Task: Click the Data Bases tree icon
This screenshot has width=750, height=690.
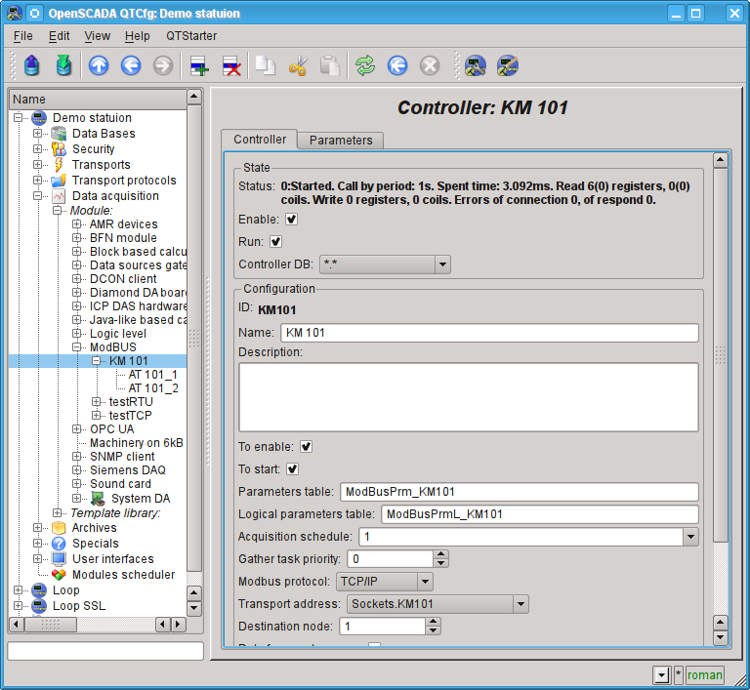Action: 59,134
